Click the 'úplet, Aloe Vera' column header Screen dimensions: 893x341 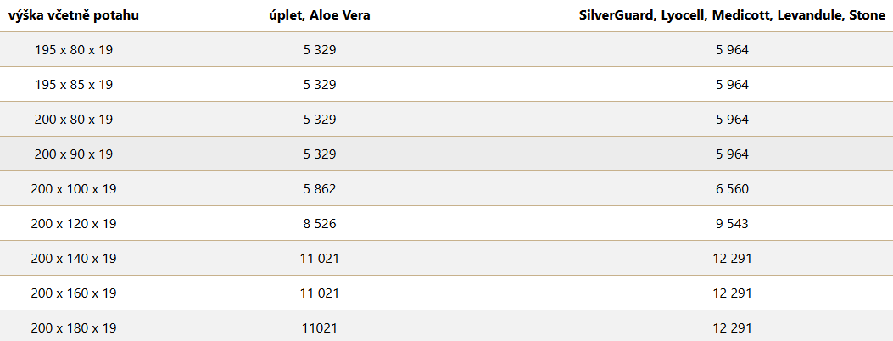click(x=320, y=15)
